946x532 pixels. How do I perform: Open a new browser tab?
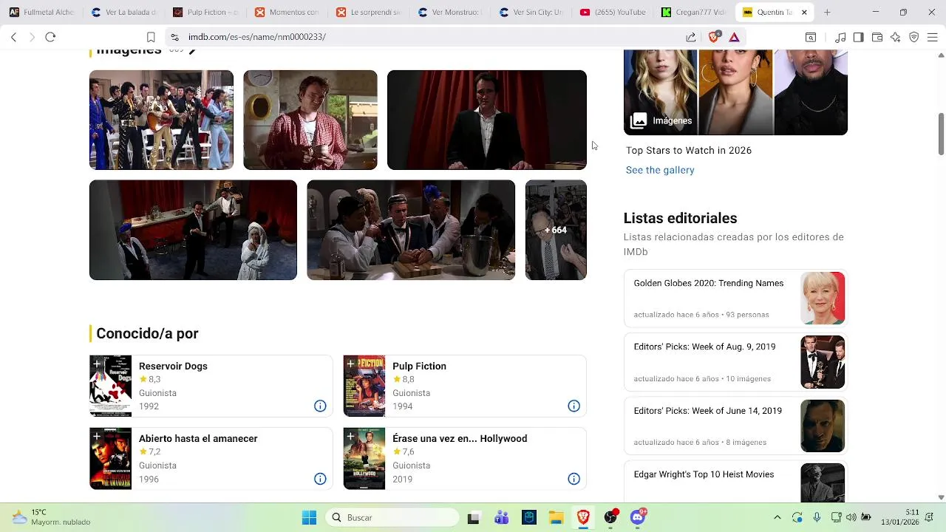[827, 12]
